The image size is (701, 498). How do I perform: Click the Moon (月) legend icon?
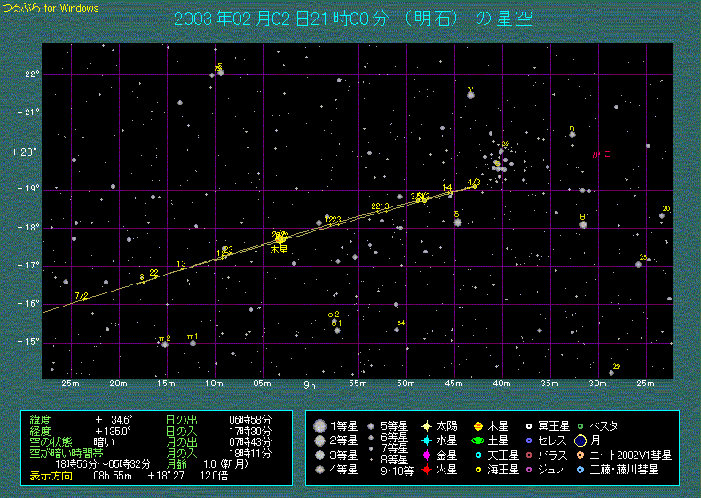tap(580, 440)
